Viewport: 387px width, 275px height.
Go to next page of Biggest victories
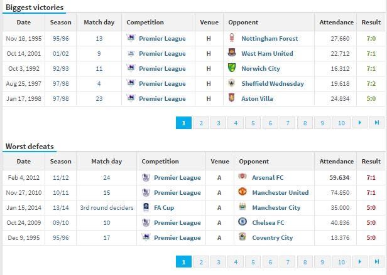[x=359, y=123]
